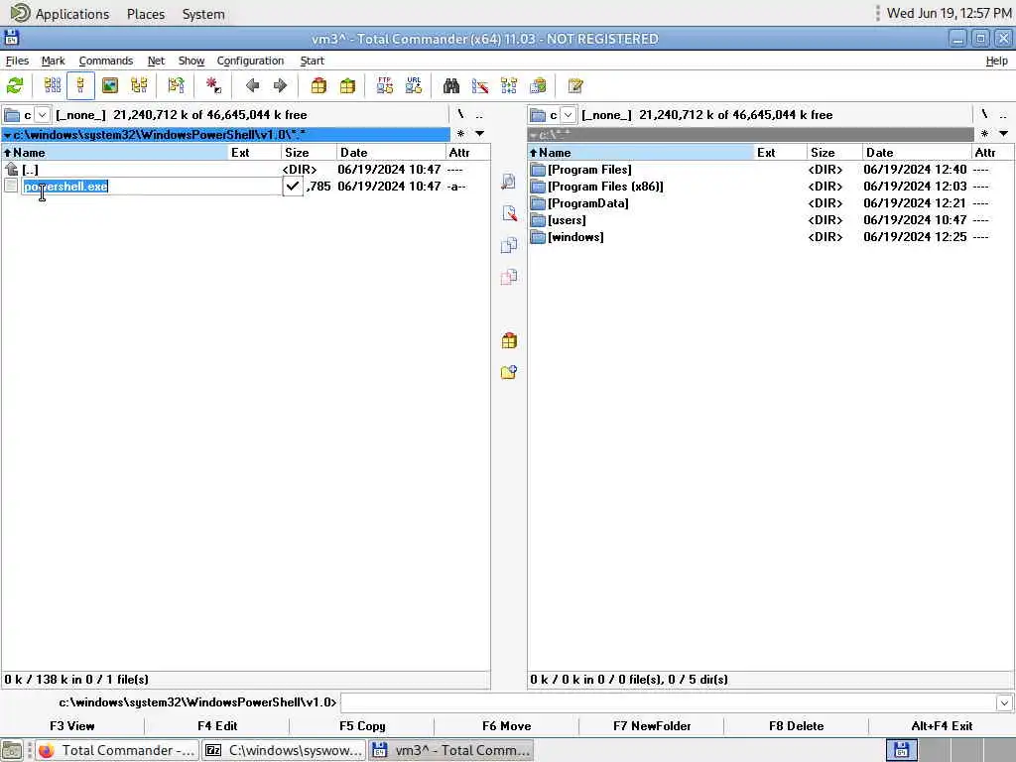Click the Edit file icon in middle bar
This screenshot has width=1016, height=762.
click(509, 213)
